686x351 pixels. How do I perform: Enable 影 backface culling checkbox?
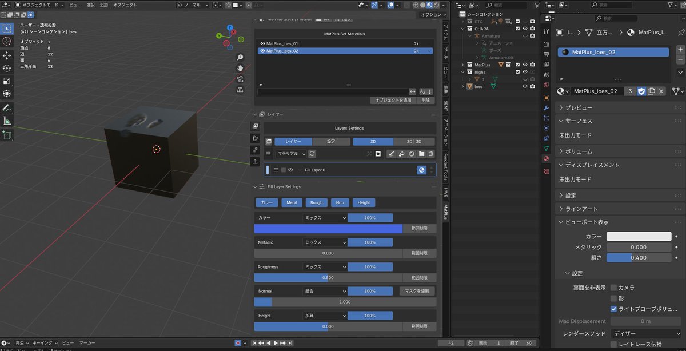point(613,298)
